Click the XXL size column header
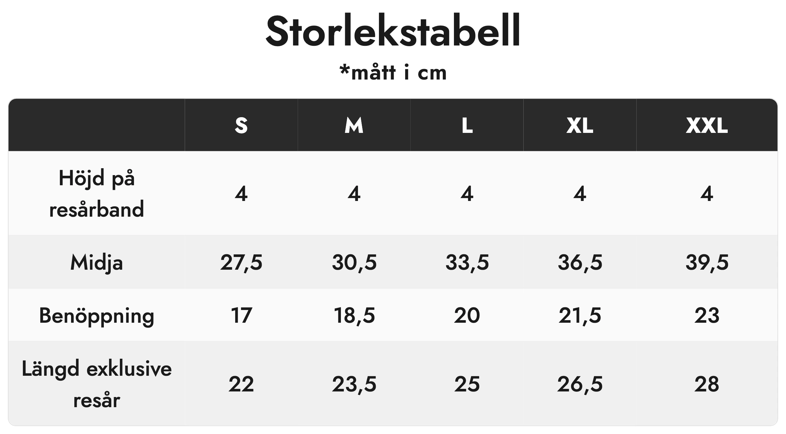Screen dimensions: 786x434 707,125
